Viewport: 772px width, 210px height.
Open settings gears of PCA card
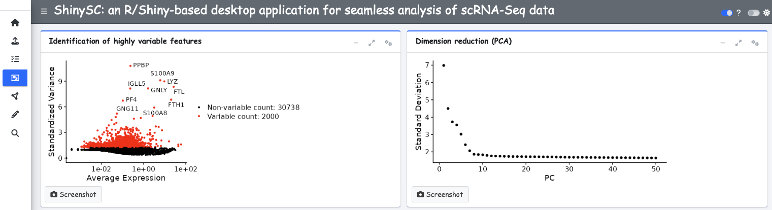(x=755, y=43)
